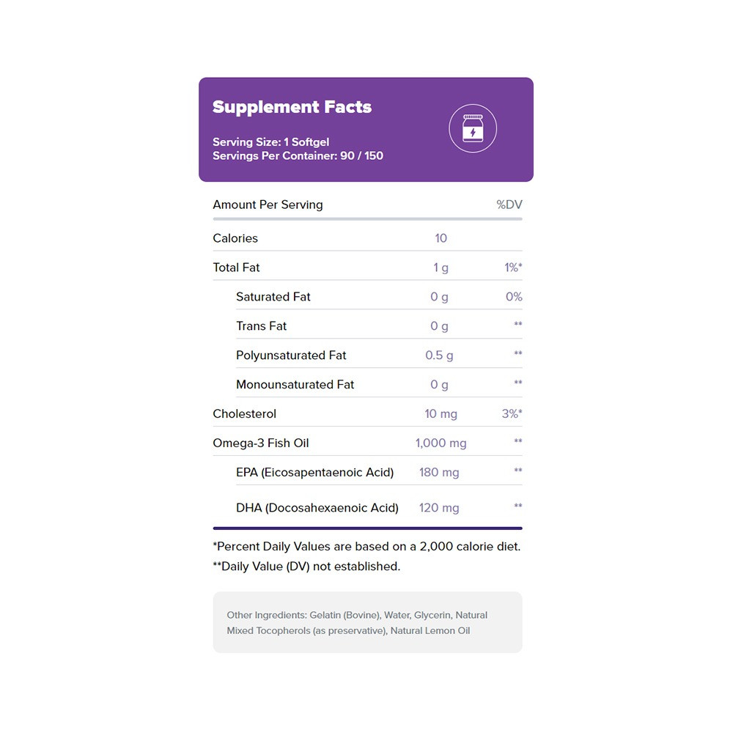Click the Cholesterol 10 mg value
Viewport: 733px width, 733px height.
click(x=441, y=414)
